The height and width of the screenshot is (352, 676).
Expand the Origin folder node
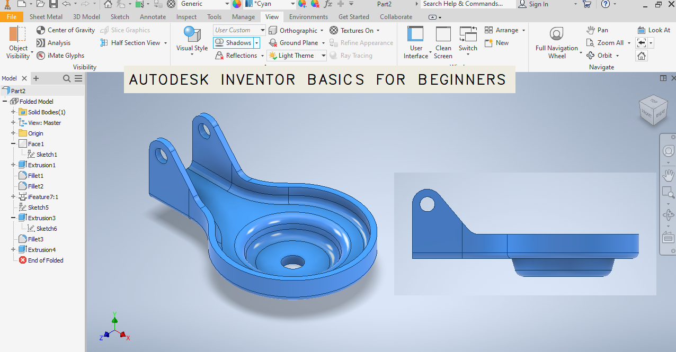coord(13,133)
